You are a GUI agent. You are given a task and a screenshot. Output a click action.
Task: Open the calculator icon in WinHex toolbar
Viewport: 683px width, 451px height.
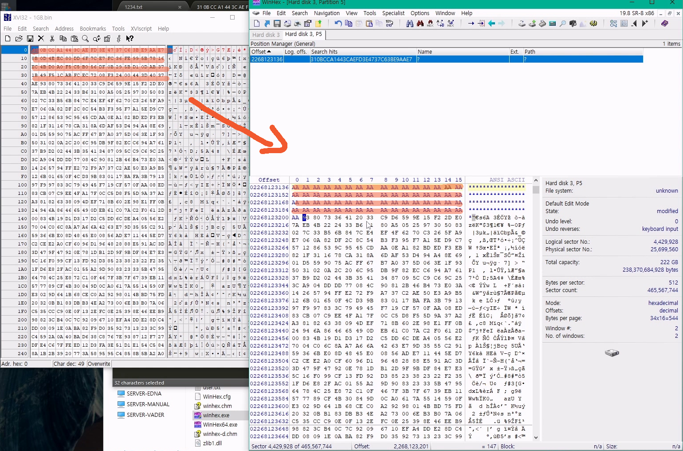[x=552, y=24]
